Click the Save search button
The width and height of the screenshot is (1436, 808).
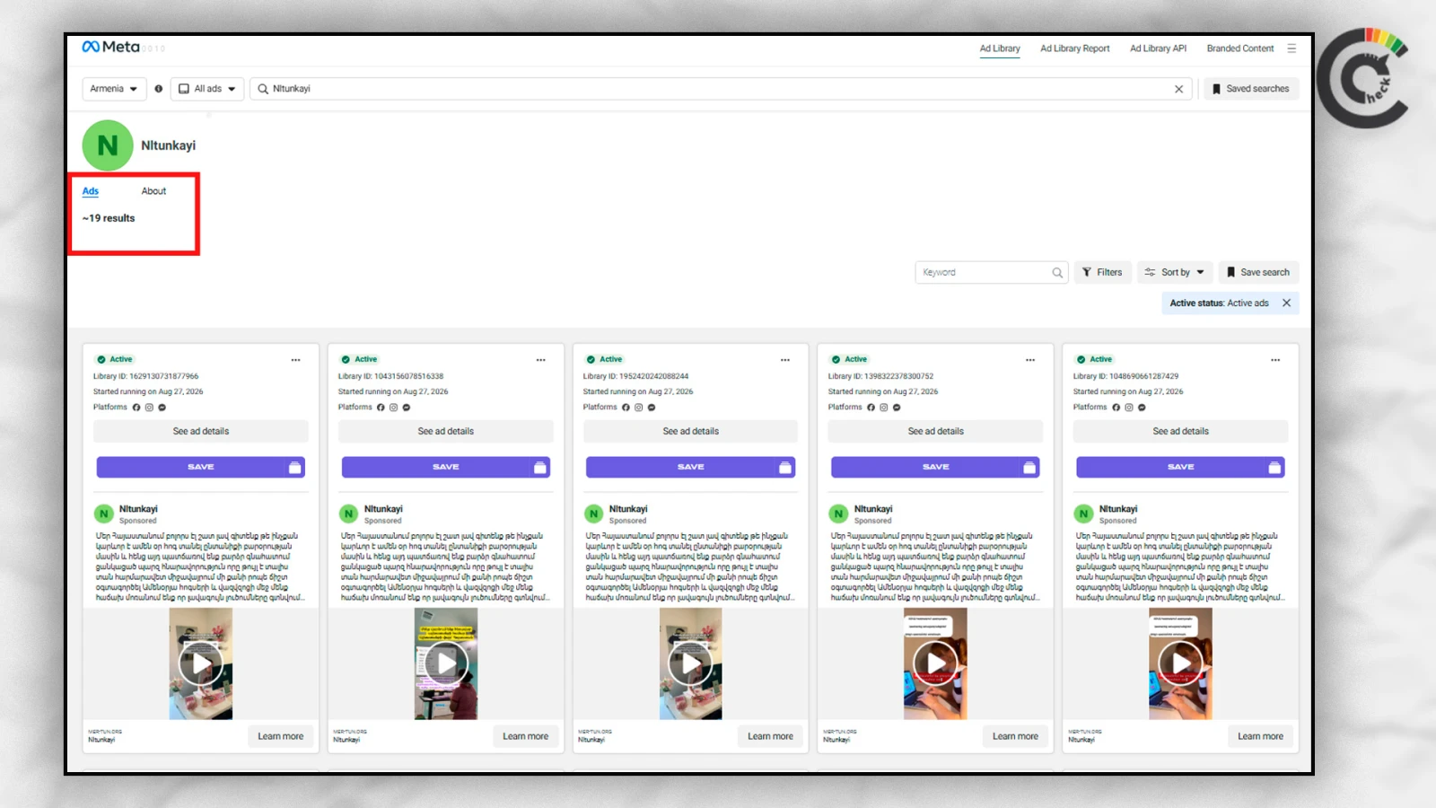[x=1257, y=273]
